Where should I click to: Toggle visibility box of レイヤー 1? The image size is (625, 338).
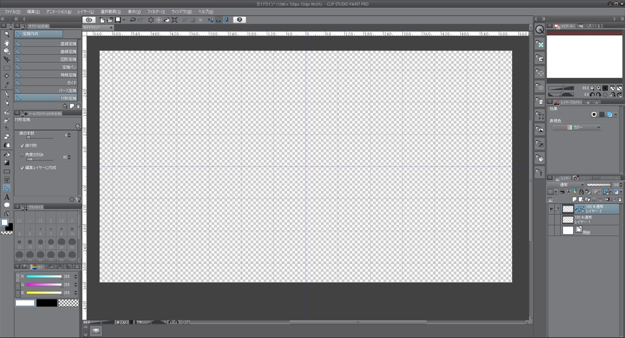(551, 219)
